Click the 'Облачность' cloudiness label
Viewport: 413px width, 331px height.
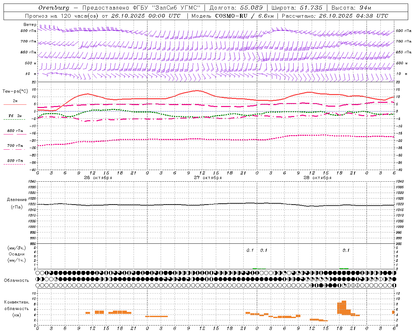click(x=16, y=281)
